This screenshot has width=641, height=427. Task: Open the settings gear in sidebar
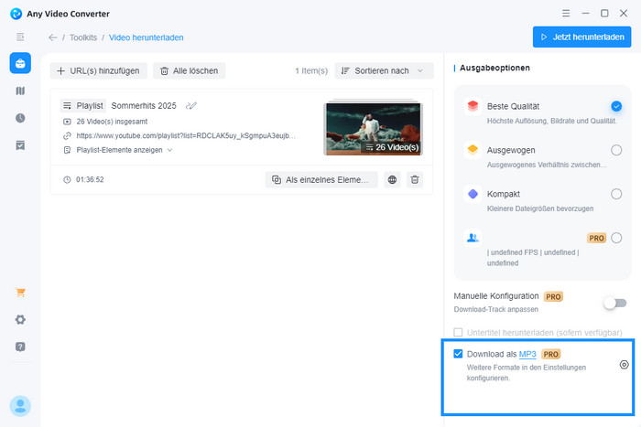[20, 320]
